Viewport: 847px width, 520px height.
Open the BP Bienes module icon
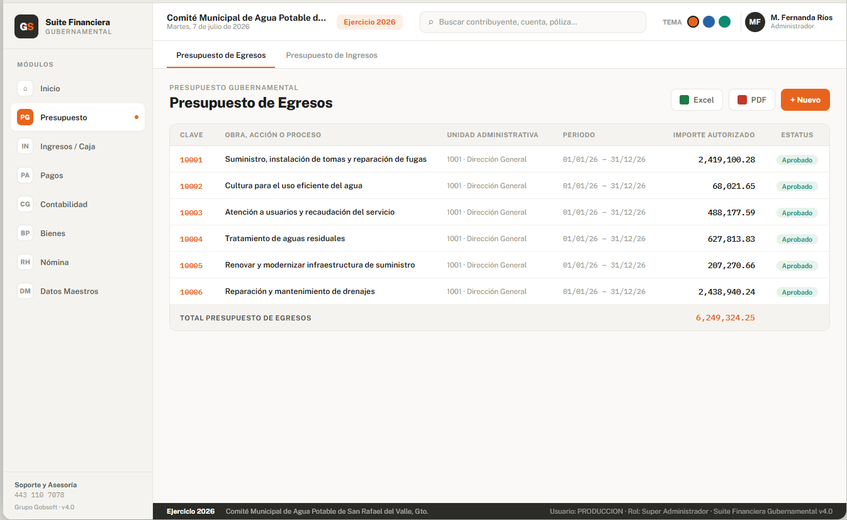(25, 234)
